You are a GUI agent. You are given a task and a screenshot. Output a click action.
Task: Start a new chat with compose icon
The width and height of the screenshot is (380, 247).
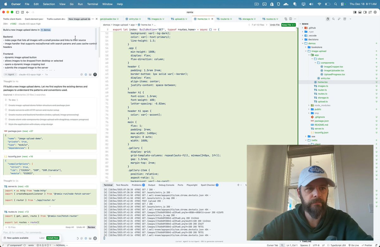coord(22,12)
